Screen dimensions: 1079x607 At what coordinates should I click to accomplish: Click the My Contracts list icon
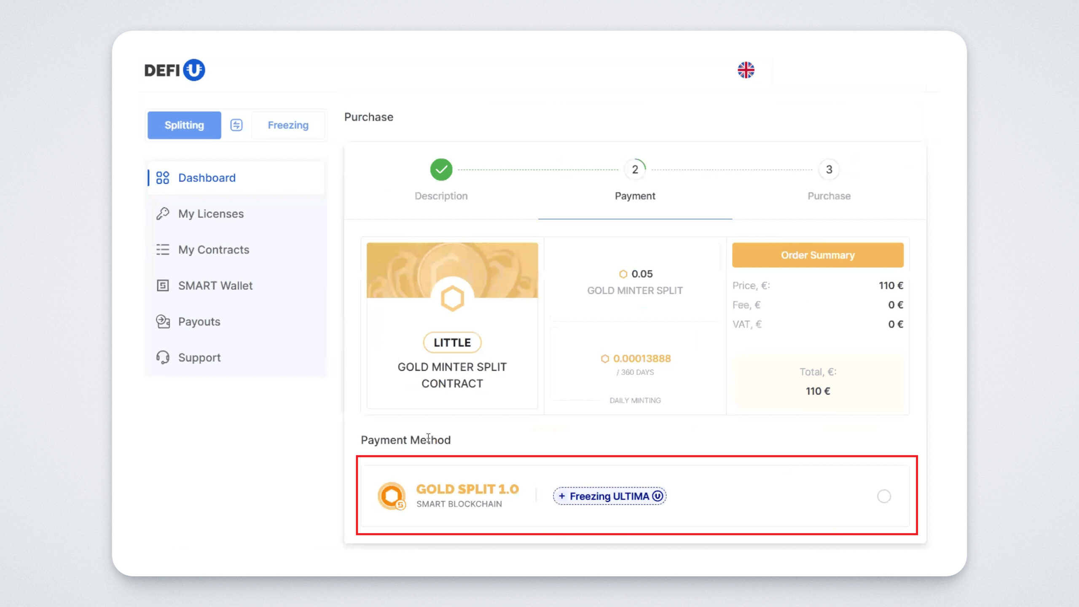coord(163,250)
